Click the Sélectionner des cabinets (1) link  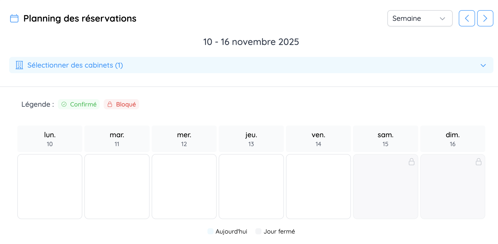pos(75,65)
